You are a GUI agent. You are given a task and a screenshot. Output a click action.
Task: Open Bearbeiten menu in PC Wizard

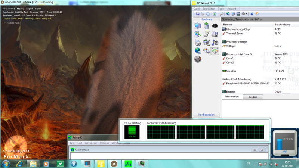(x=209, y=9)
